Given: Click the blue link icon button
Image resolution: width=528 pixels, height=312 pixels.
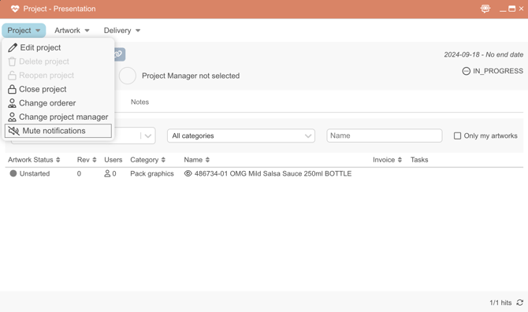Looking at the screenshot, I should tap(120, 54).
